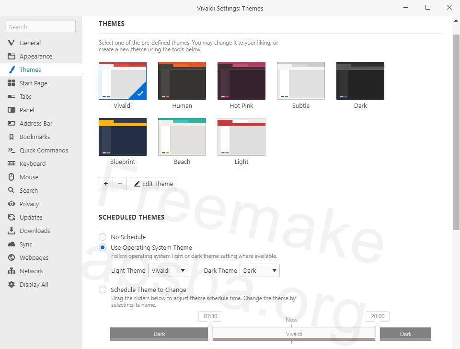Remove theme with the minus button

(x=120, y=184)
